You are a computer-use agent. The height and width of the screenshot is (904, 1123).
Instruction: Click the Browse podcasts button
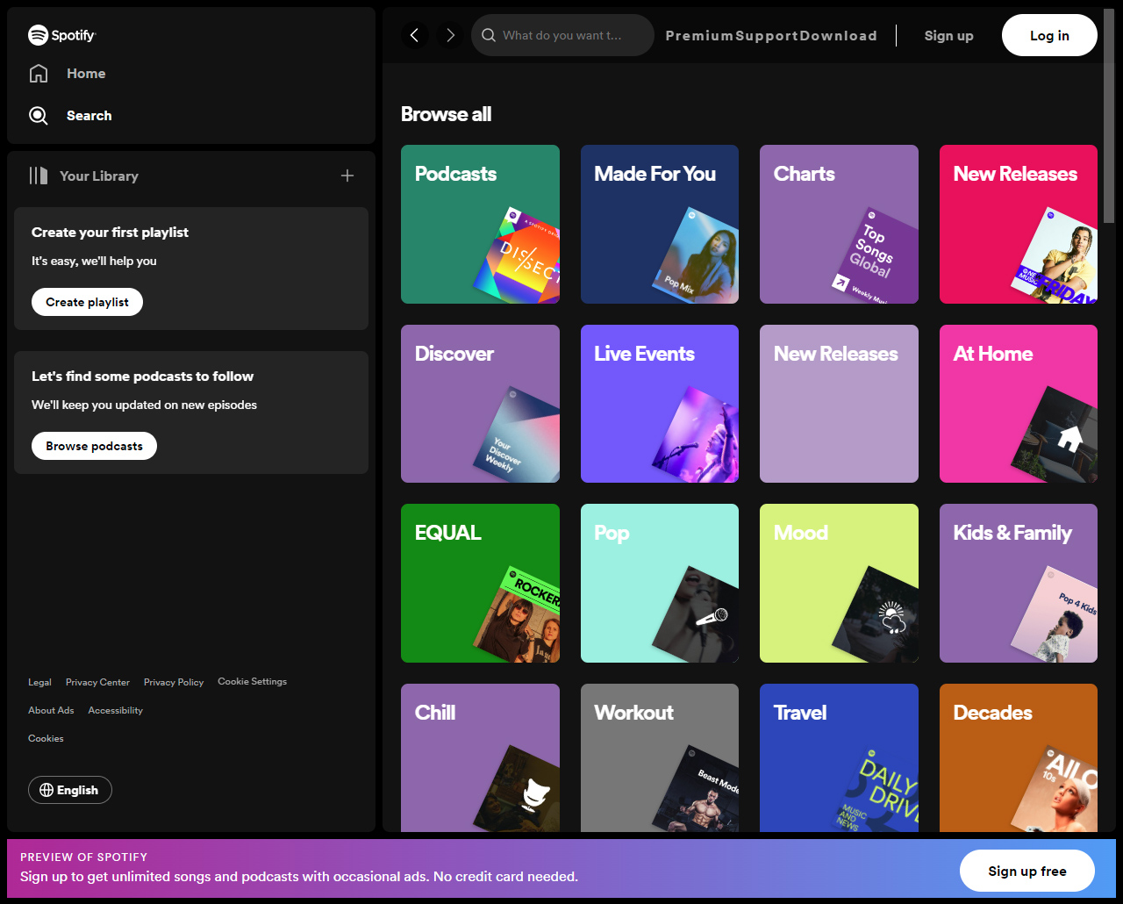94,446
